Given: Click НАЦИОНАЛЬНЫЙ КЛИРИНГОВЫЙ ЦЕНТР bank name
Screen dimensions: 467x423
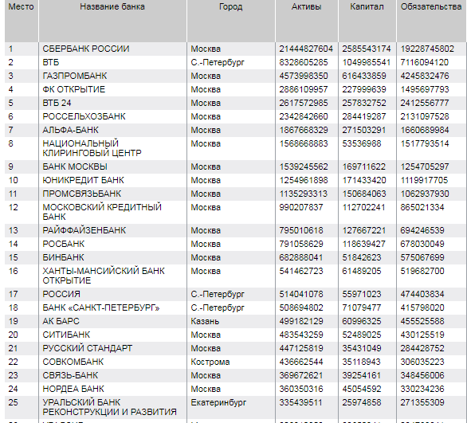Looking at the screenshot, I should click(92, 148).
